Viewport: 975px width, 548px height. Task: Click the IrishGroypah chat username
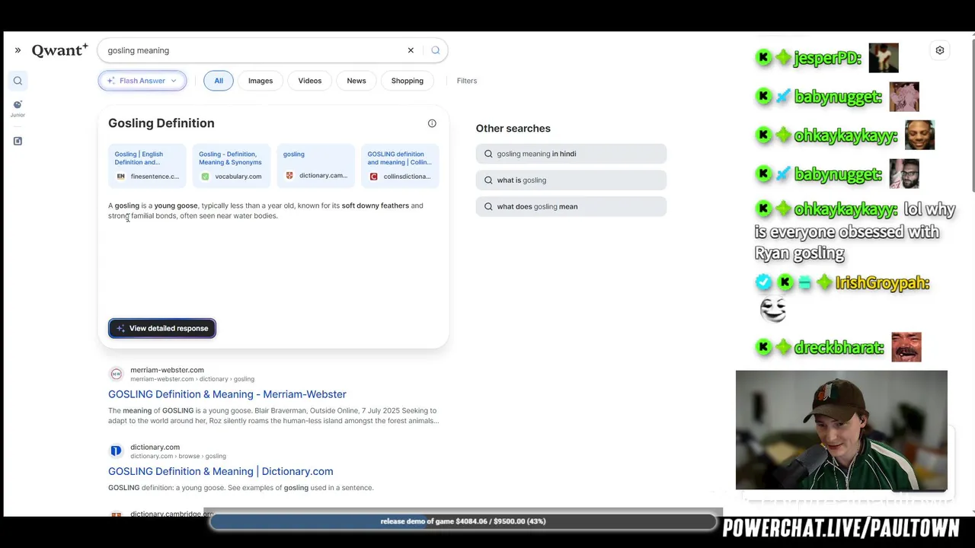pos(882,283)
